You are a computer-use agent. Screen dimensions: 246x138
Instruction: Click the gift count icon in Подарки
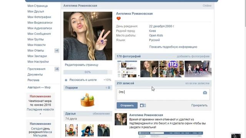coord(109,88)
